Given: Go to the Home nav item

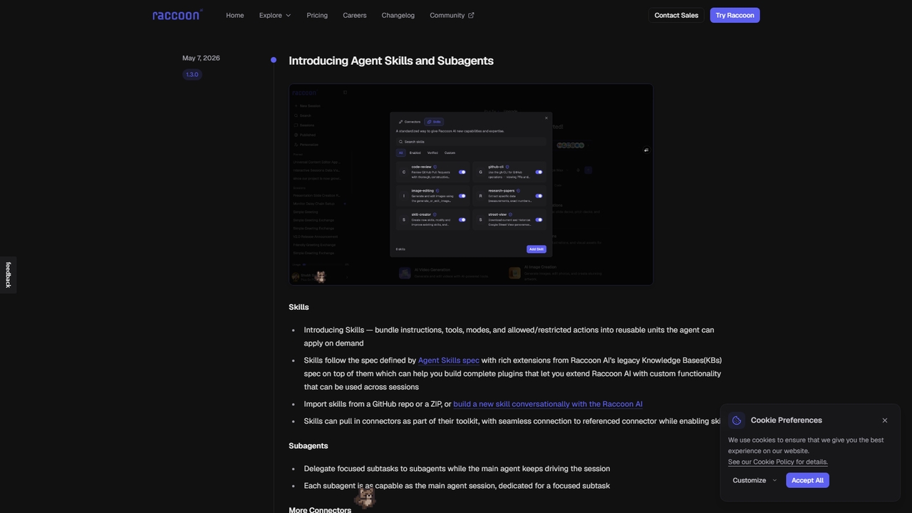Looking at the screenshot, I should tap(235, 15).
